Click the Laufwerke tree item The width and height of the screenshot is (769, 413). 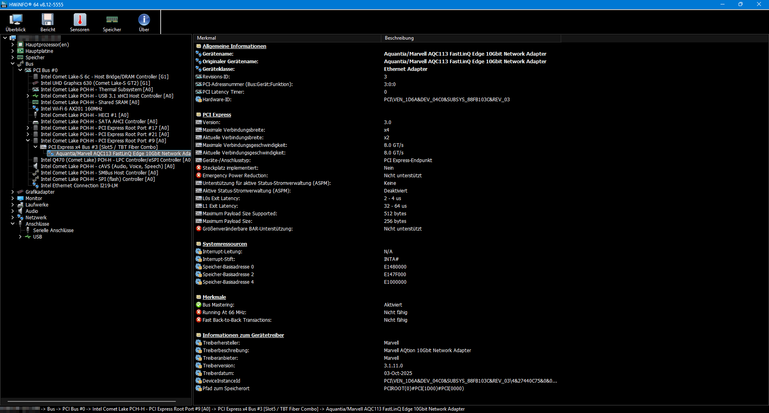[x=37, y=205]
